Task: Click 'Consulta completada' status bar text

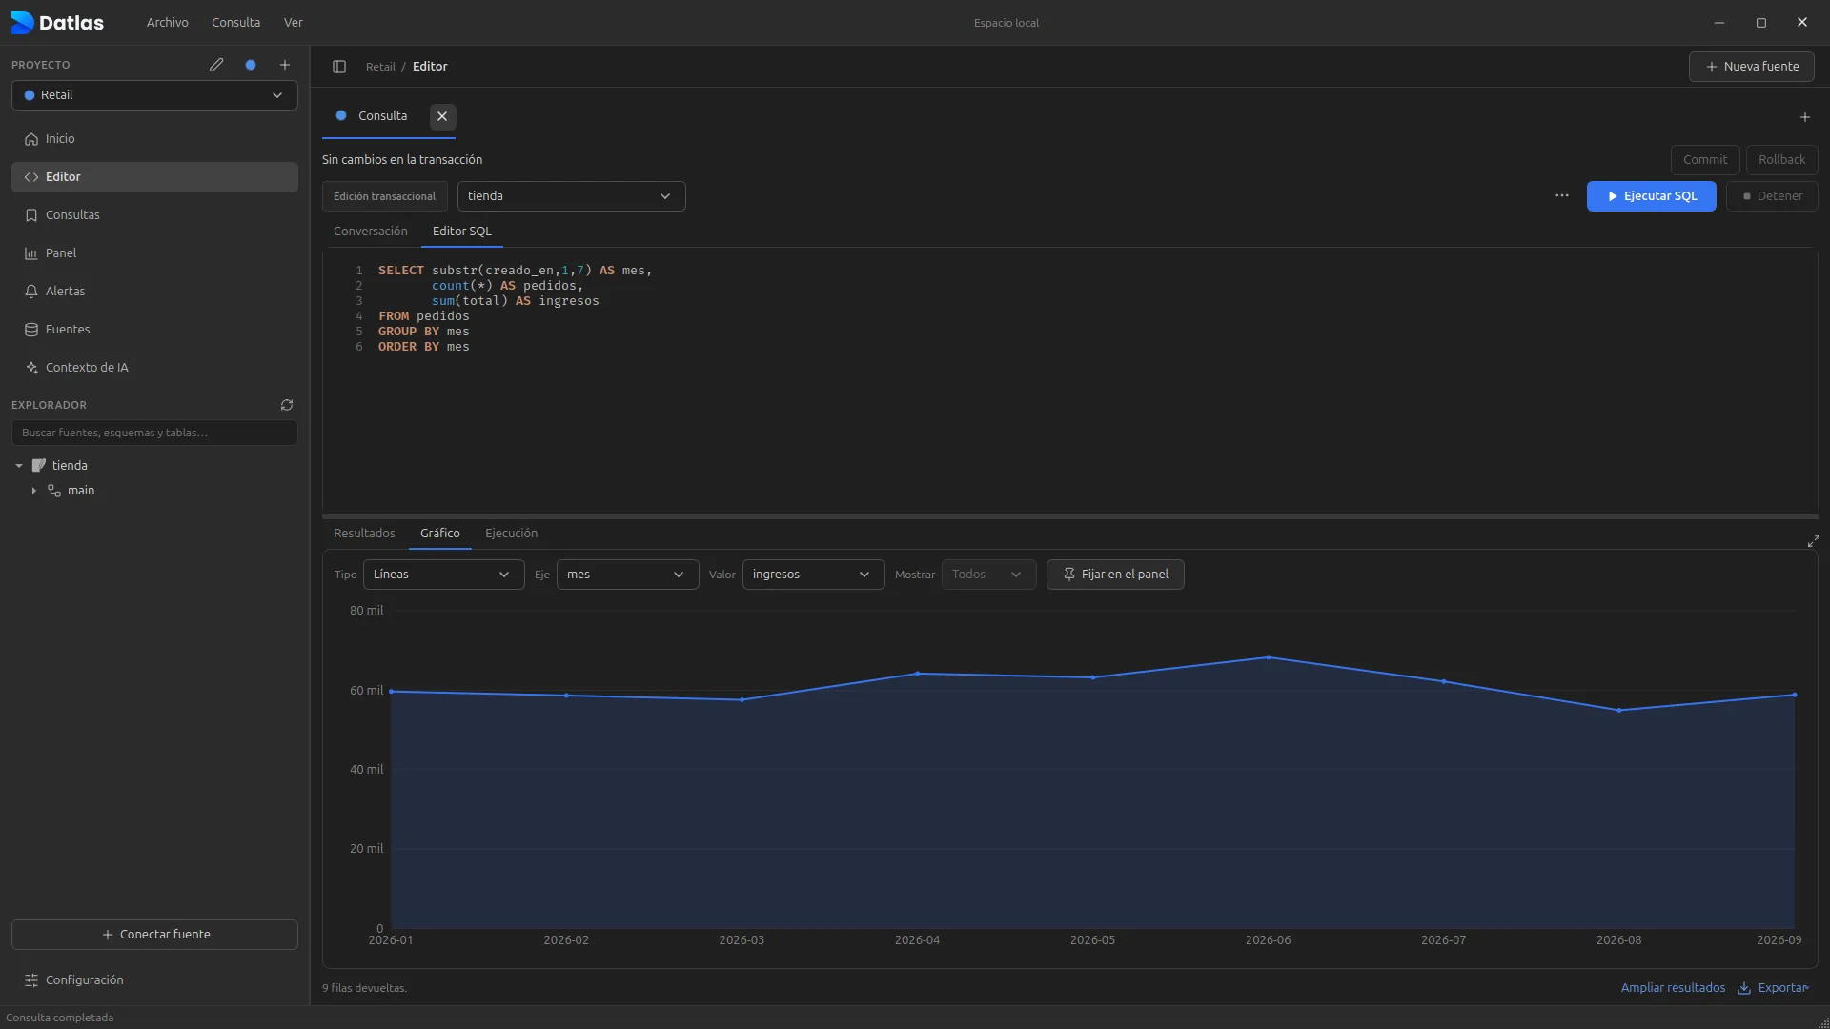Action: tap(60, 1018)
